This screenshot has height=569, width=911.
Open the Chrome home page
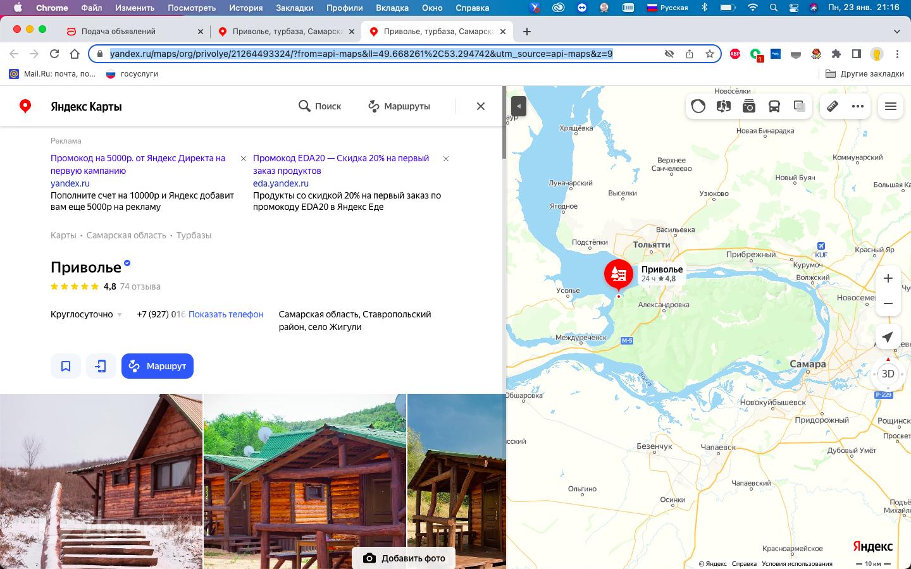tap(75, 54)
